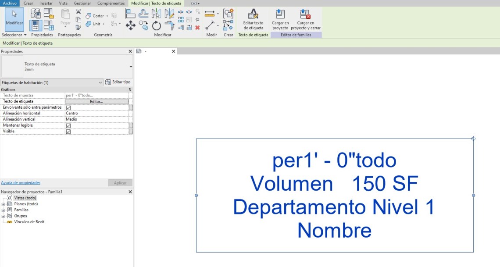Open the Archivo menu
Viewport: 500px width, 267px height.
click(10, 3)
